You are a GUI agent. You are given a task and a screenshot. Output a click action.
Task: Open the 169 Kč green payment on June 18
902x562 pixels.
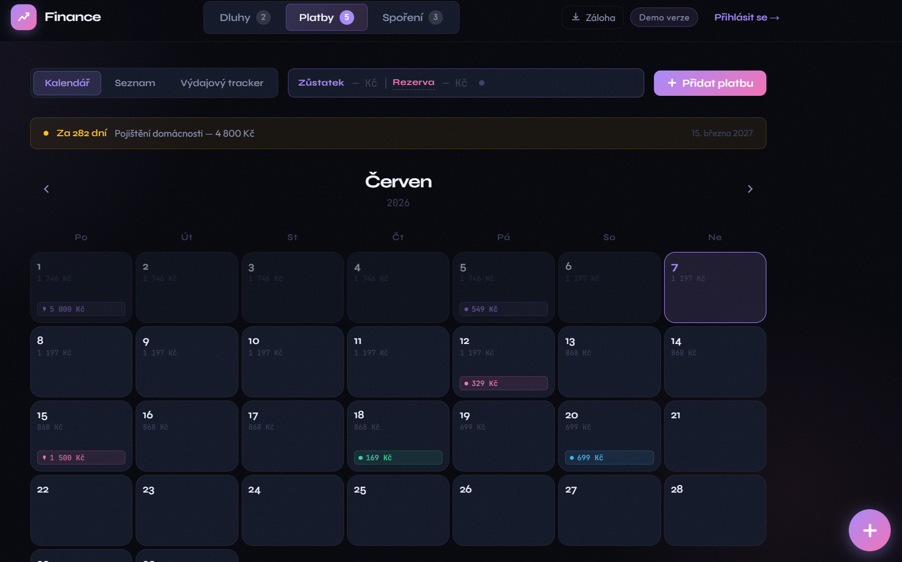(398, 458)
